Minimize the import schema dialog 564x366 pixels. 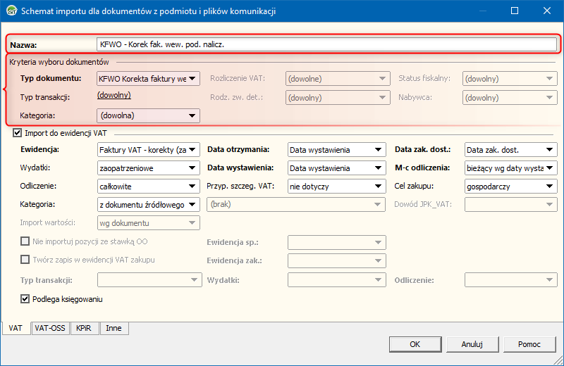pos(482,11)
